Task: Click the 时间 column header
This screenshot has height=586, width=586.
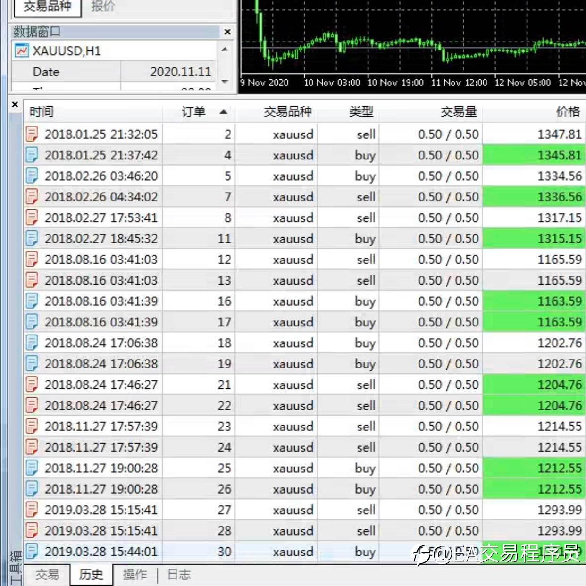Action: pyautogui.click(x=42, y=112)
